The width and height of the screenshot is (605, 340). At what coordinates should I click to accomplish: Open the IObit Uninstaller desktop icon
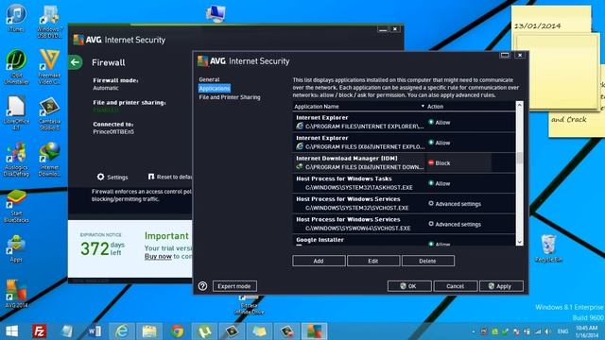click(x=16, y=67)
